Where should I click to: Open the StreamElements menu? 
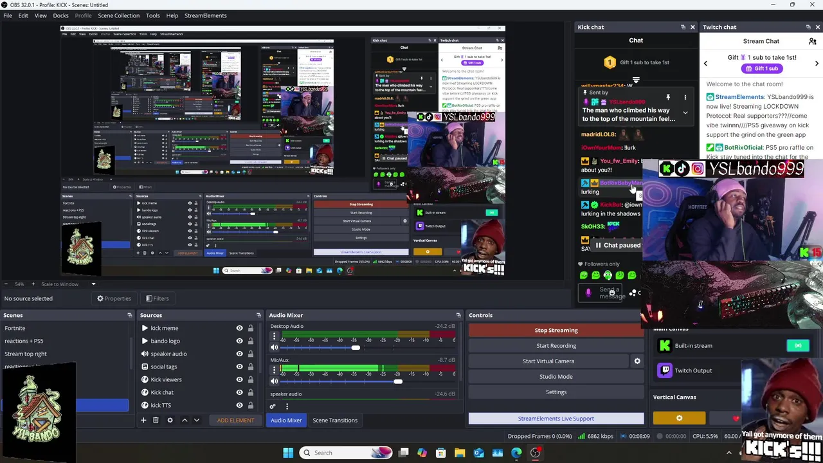[206, 15]
